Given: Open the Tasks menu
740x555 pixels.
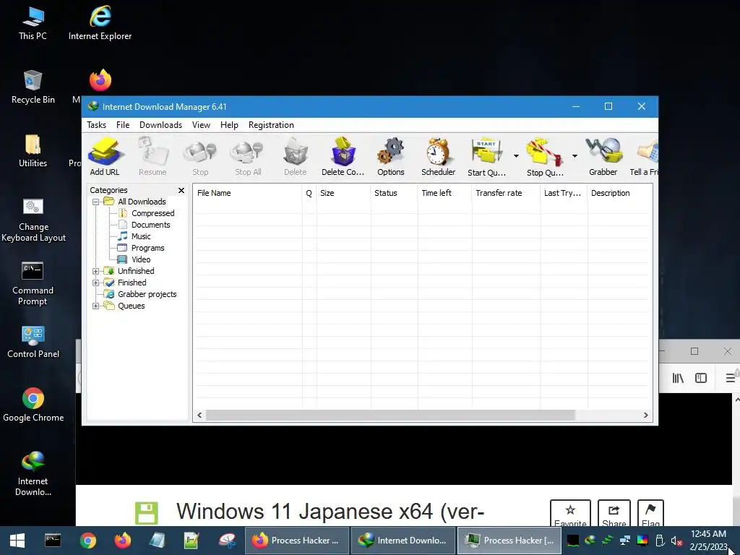Looking at the screenshot, I should click(x=96, y=125).
